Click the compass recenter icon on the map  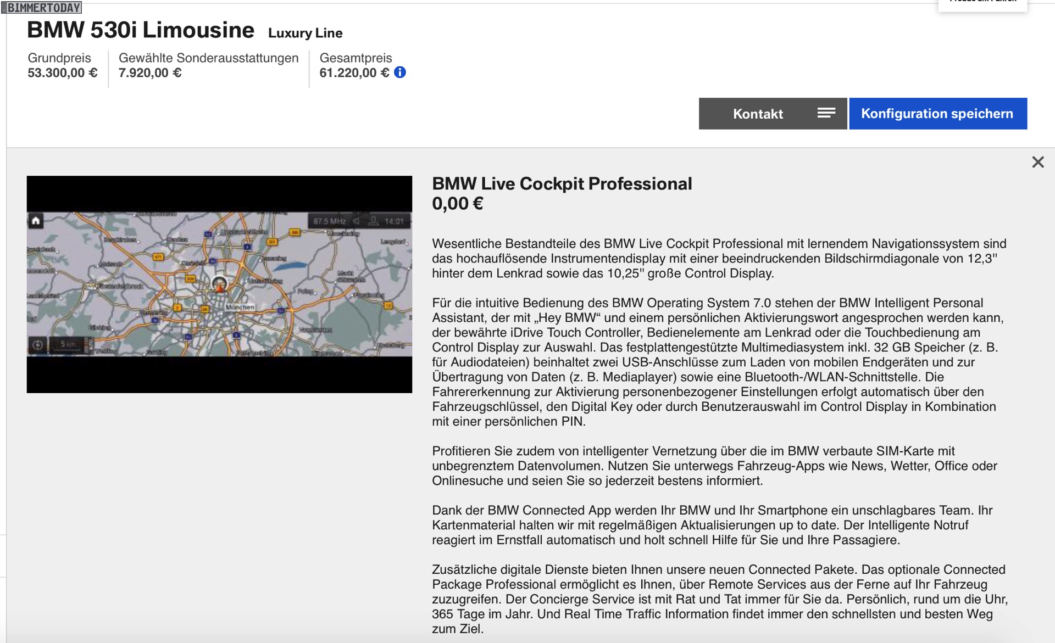(x=38, y=345)
